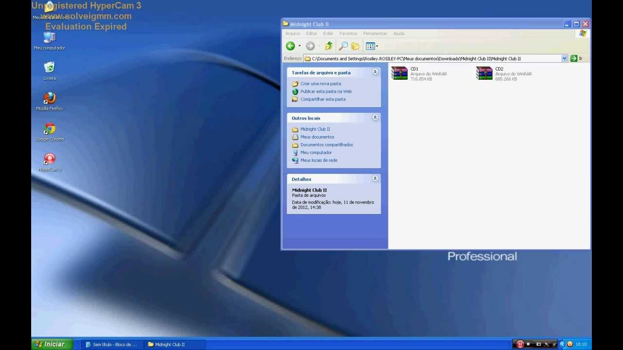Collapse the Detalhes panel

pyautogui.click(x=375, y=178)
